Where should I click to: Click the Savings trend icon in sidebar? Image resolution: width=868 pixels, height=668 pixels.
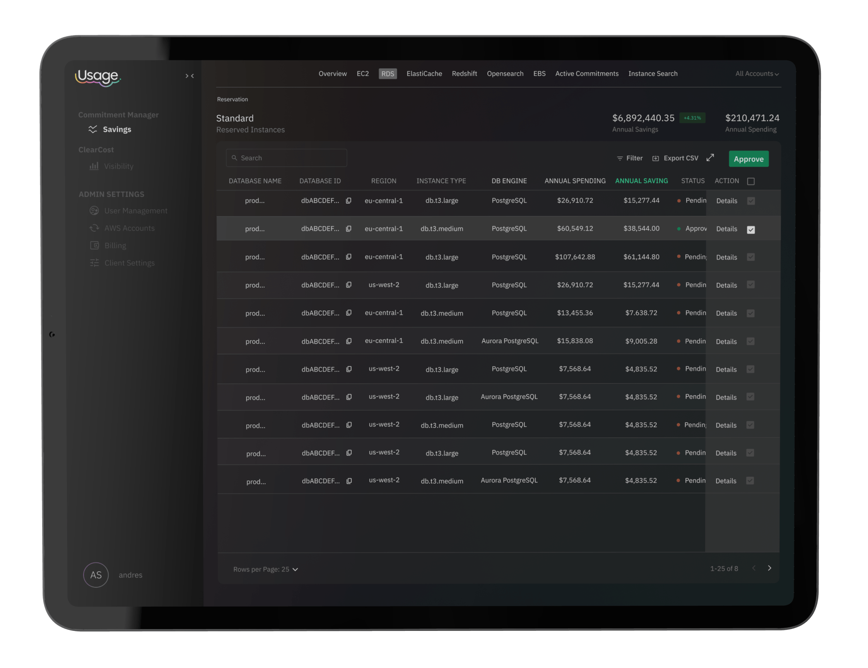pyautogui.click(x=92, y=130)
